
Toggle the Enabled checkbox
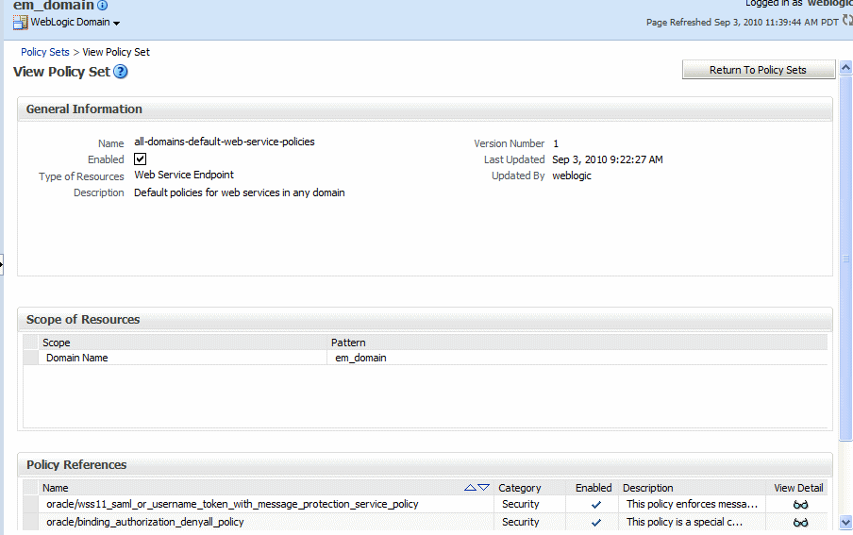[140, 159]
